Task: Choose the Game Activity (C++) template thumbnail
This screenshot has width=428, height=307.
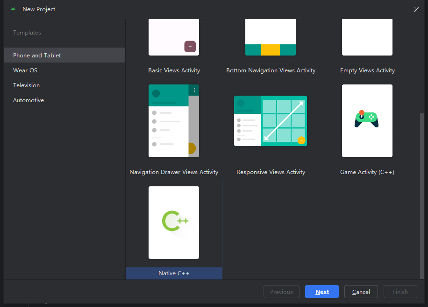Action: [367, 121]
